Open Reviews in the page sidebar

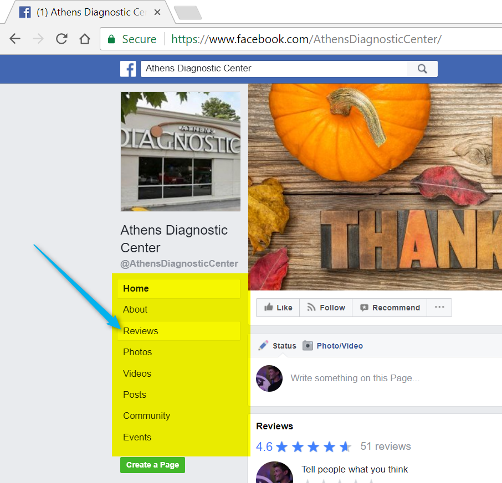click(178, 331)
